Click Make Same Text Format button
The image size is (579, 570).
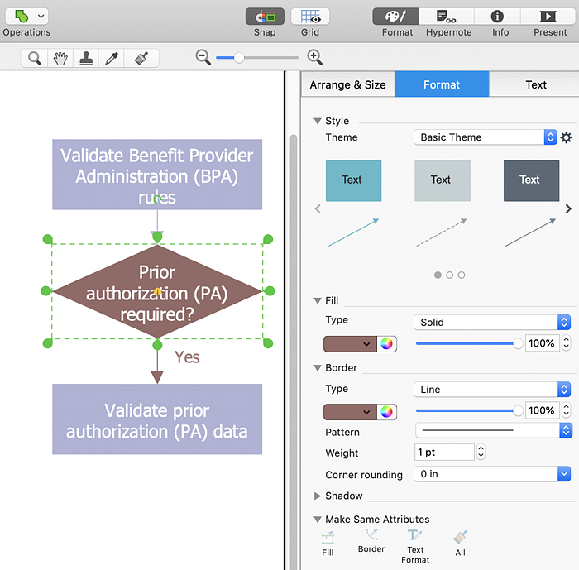[415, 547]
